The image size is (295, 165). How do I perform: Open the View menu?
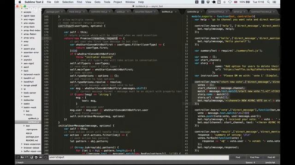pos(88,2)
